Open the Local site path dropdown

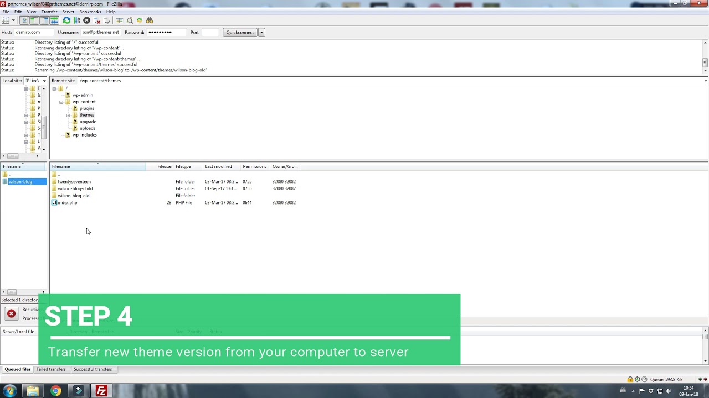pos(44,81)
